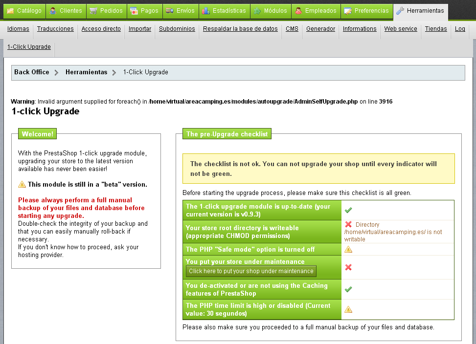Image resolution: width=476 pixels, height=344 pixels.
Task: Click red cross in store maintenance row
Action: (348, 267)
